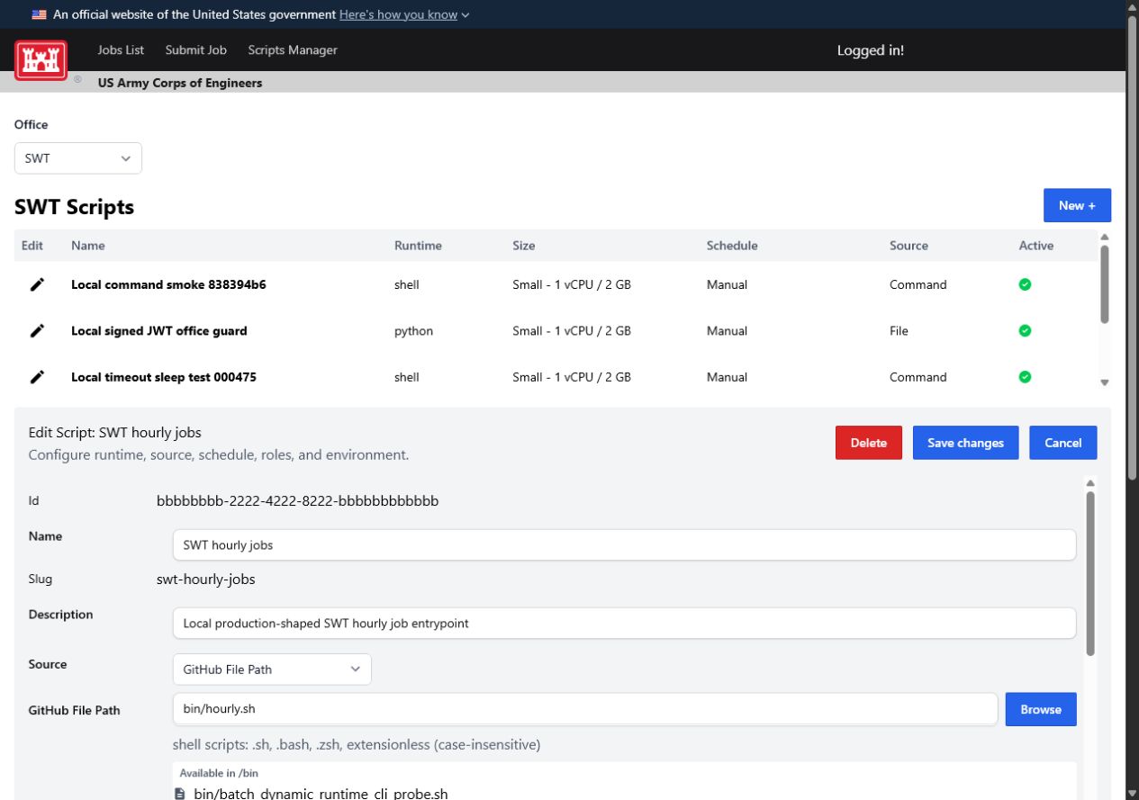Click the File source cell
The image size is (1139, 800).
pyautogui.click(x=899, y=331)
